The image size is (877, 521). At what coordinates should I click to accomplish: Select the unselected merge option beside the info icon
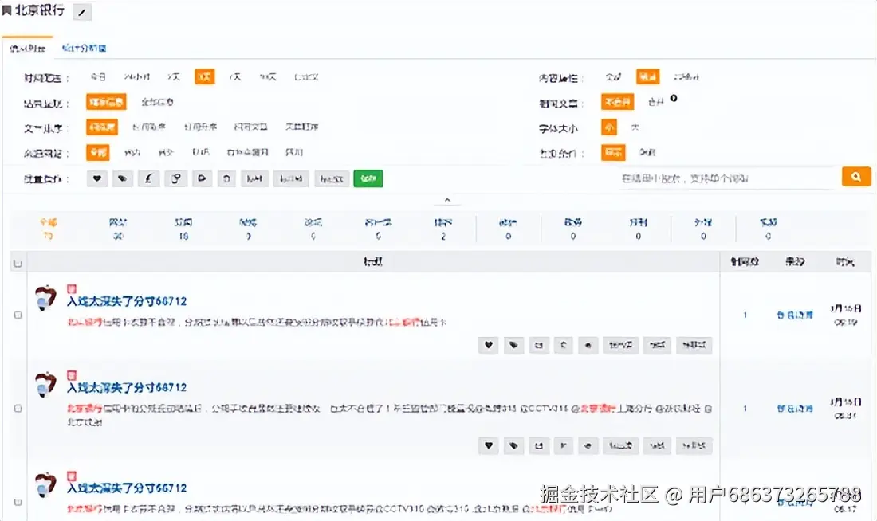[x=655, y=102]
